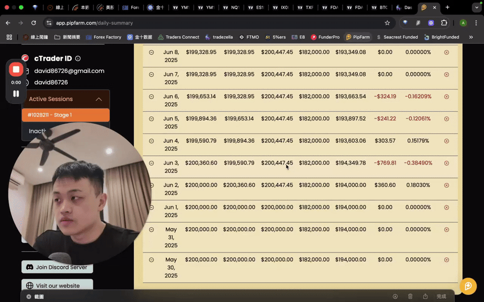The height and width of the screenshot is (302, 484).
Task: Open PipFarm bookmark
Action: pyautogui.click(x=358, y=37)
